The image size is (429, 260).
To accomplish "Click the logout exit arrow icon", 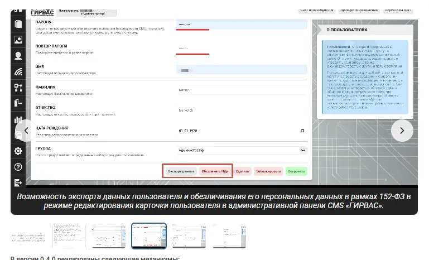I will 18,182.
